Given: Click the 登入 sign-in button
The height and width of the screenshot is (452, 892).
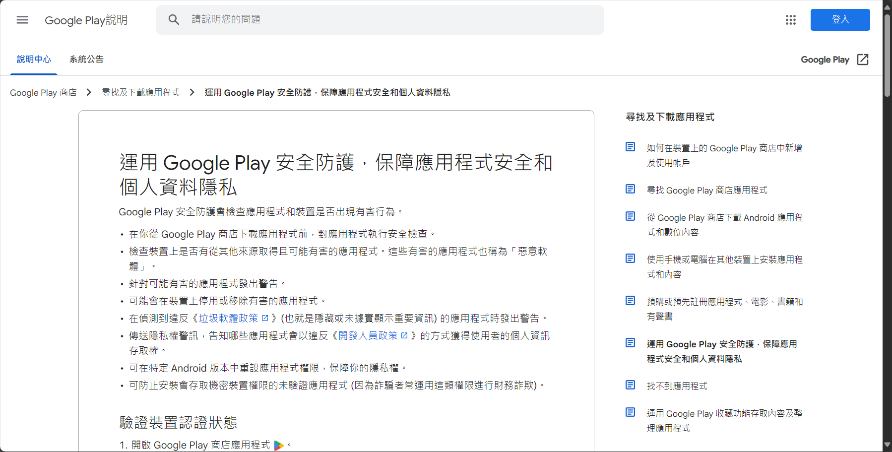Looking at the screenshot, I should pyautogui.click(x=840, y=20).
